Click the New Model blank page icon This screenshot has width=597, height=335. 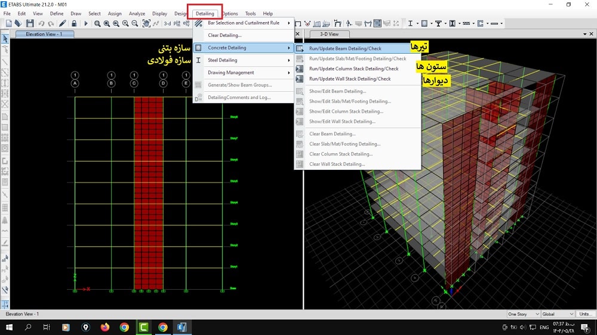[x=8, y=24]
